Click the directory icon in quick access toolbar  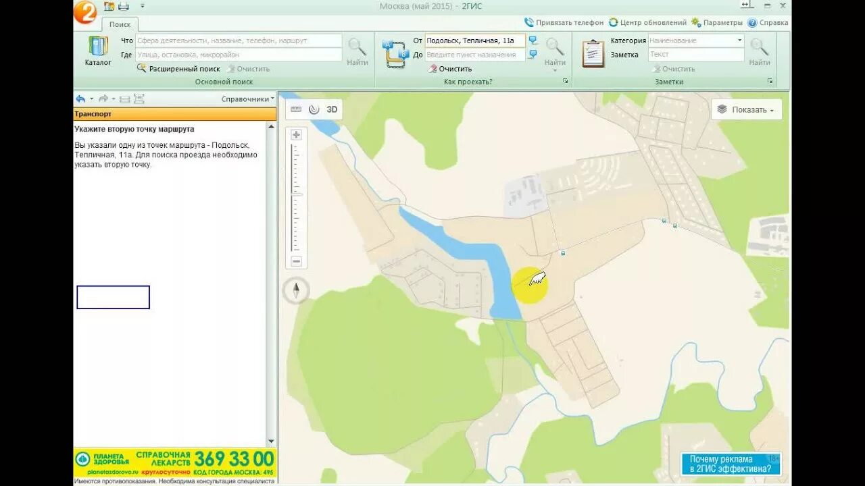(109, 6)
